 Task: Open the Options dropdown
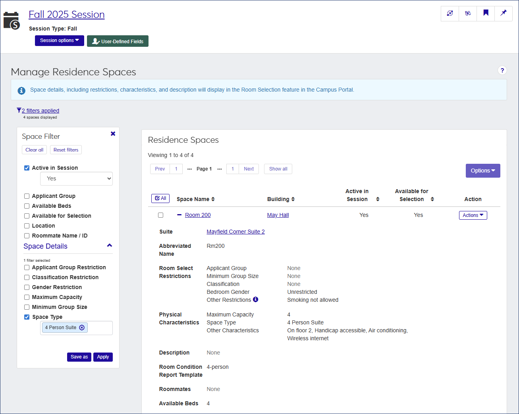(483, 171)
